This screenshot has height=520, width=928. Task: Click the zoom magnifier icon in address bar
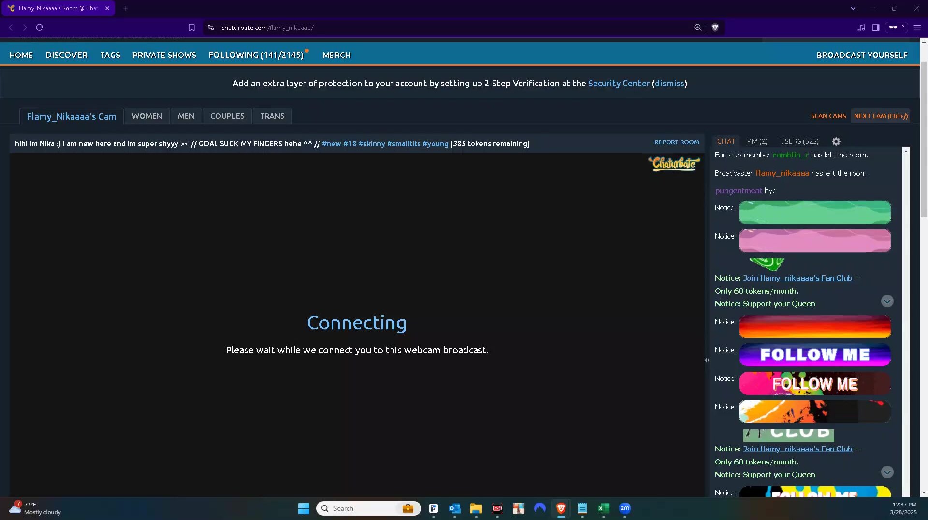(697, 28)
